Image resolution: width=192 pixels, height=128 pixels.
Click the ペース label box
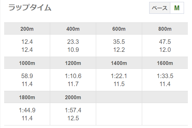point(159,8)
